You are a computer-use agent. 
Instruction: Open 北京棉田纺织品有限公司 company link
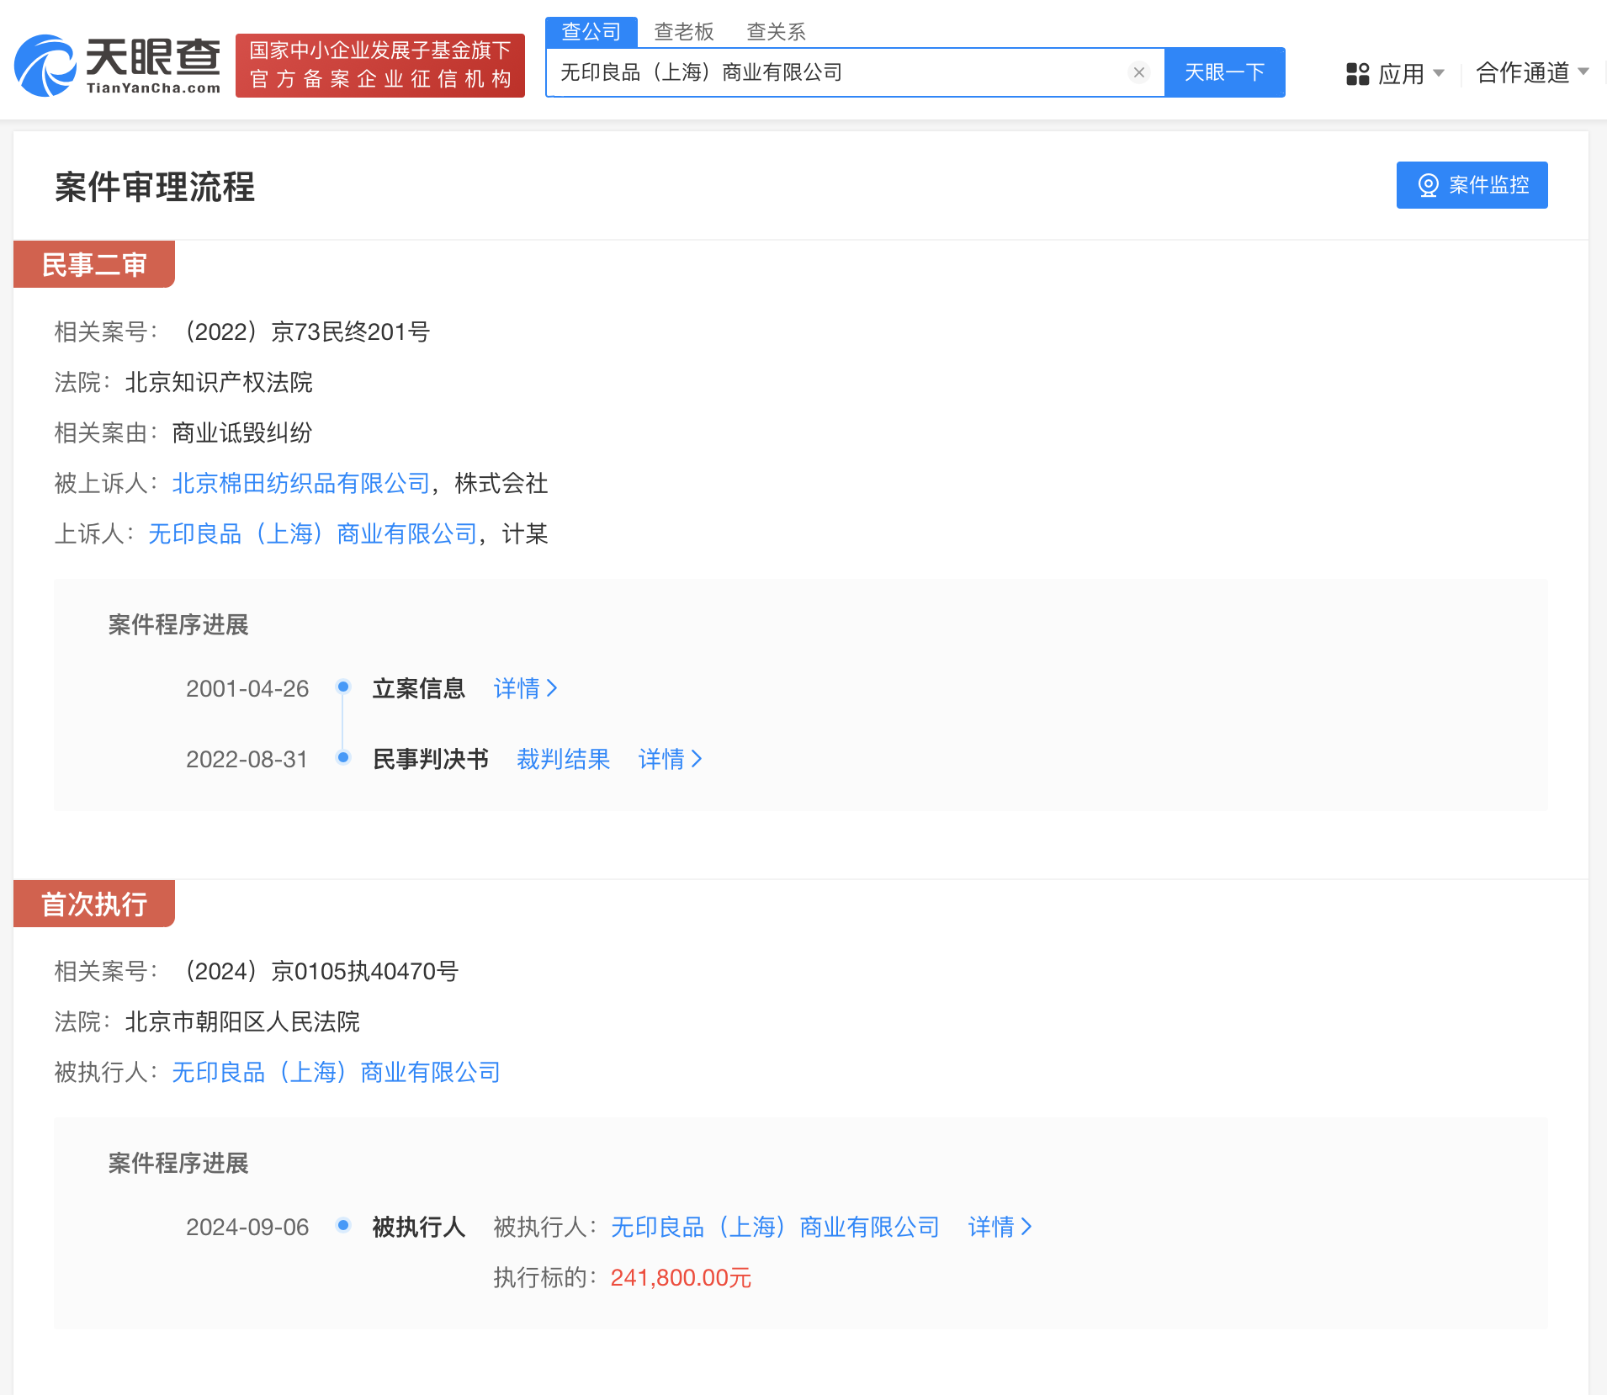300,483
